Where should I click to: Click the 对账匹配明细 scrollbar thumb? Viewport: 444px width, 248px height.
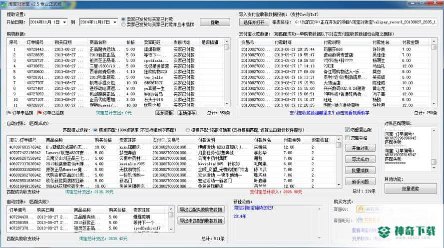(x=434, y=162)
